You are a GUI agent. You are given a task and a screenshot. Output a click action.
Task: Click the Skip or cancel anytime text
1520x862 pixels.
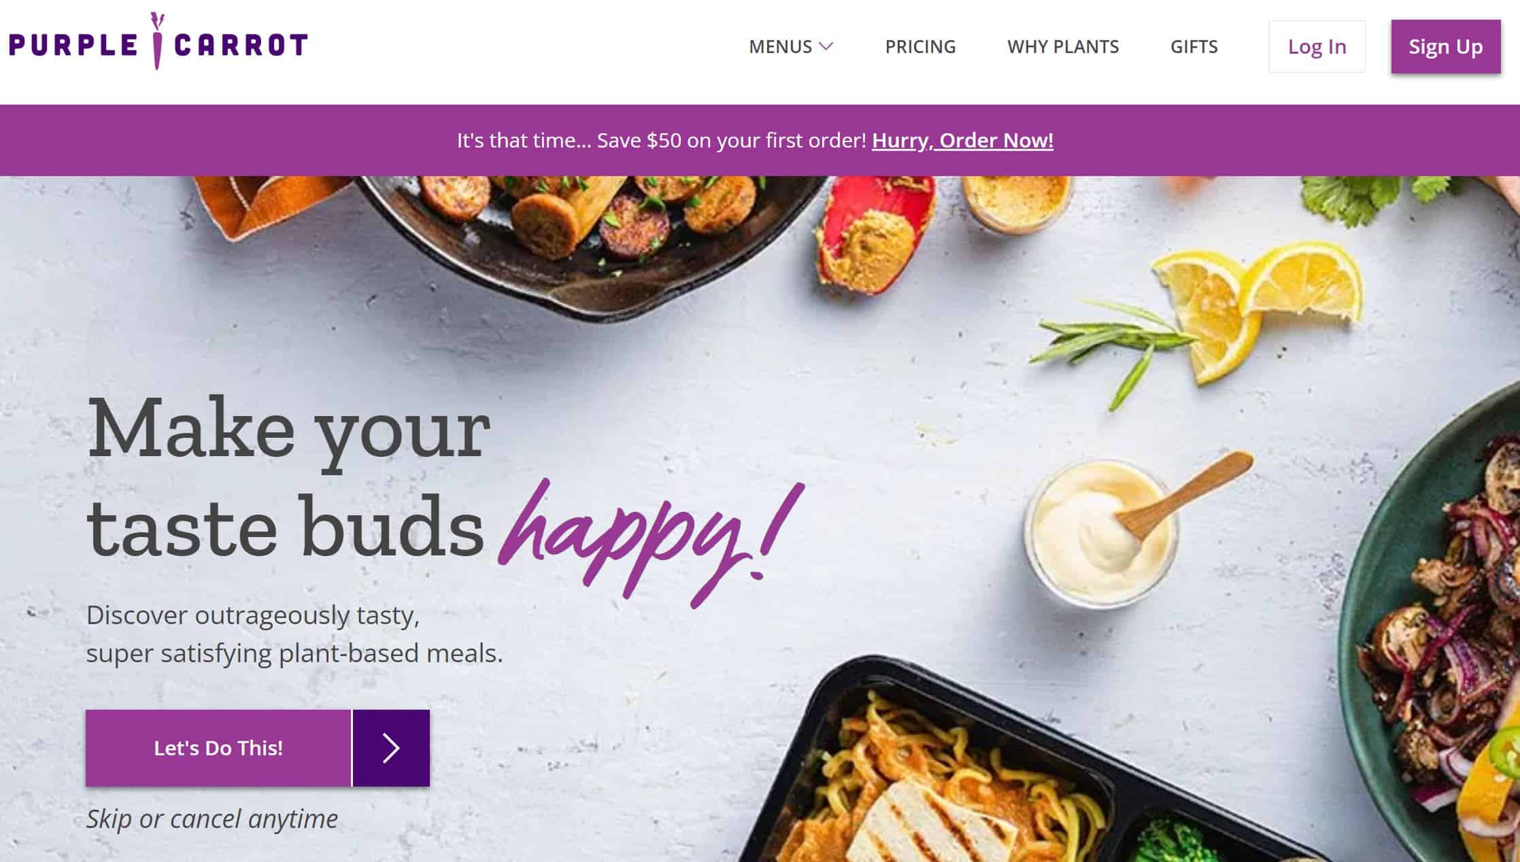pos(212,818)
